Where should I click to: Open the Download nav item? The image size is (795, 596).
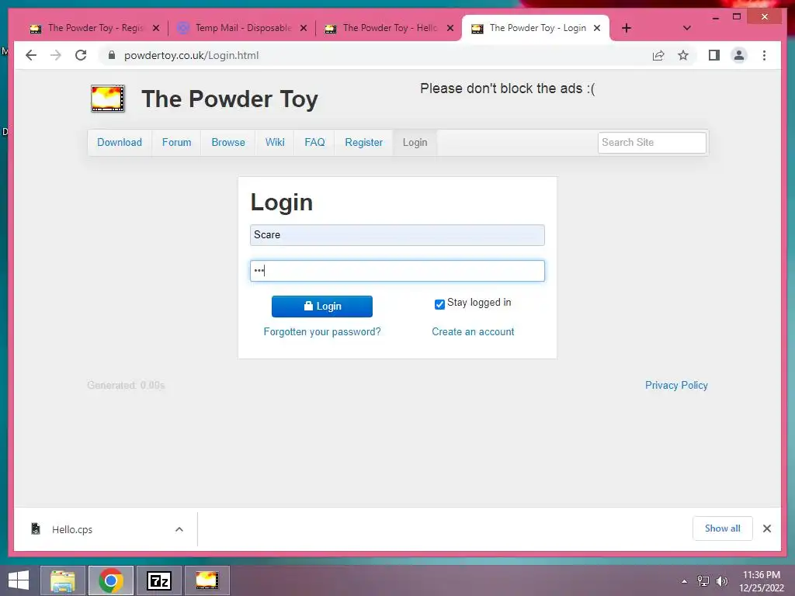point(120,143)
